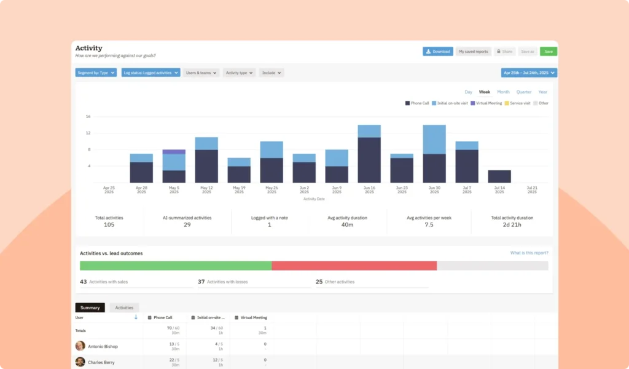Click the tallest Jun 16 chart bar
The width and height of the screenshot is (629, 369).
coord(369,154)
